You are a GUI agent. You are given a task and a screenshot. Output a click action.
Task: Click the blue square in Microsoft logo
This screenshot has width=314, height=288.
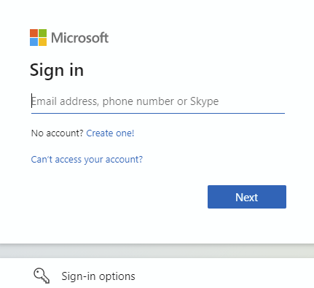tap(34, 42)
